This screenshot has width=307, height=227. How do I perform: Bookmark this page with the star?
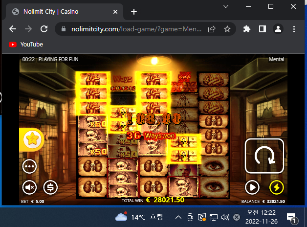(227, 29)
